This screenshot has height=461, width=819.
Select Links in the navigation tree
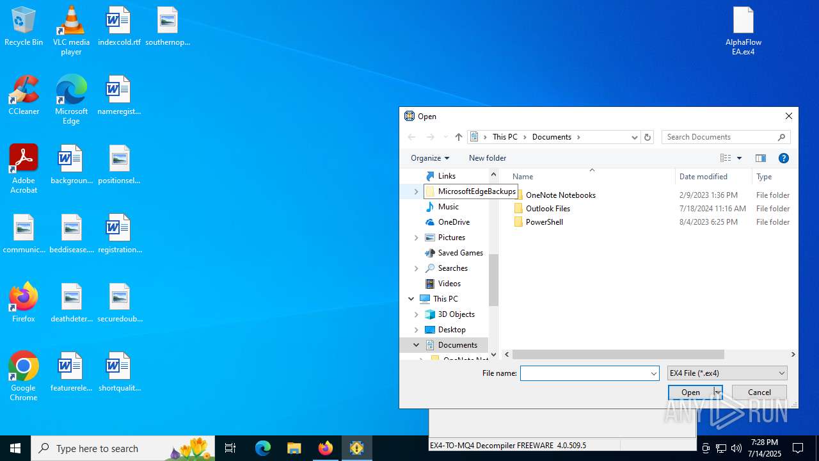point(447,176)
